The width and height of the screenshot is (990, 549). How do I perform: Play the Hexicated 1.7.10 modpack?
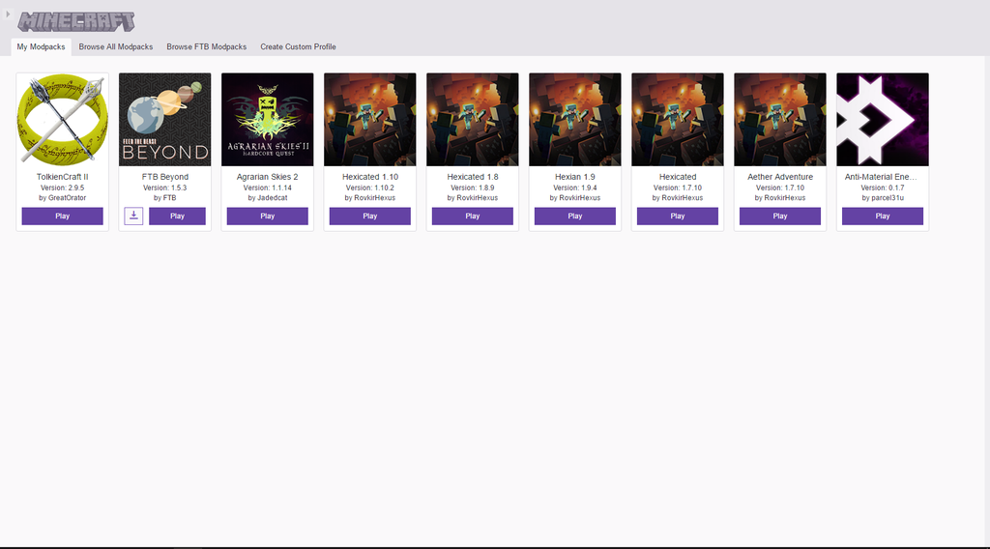(678, 216)
